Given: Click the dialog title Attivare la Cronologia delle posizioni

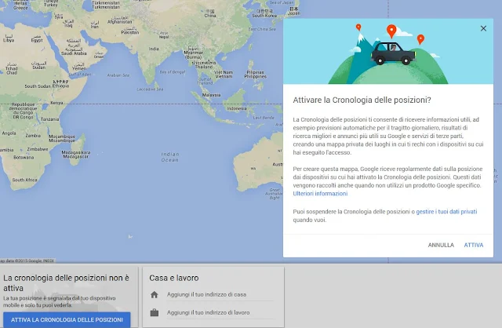Looking at the screenshot, I should [362, 100].
